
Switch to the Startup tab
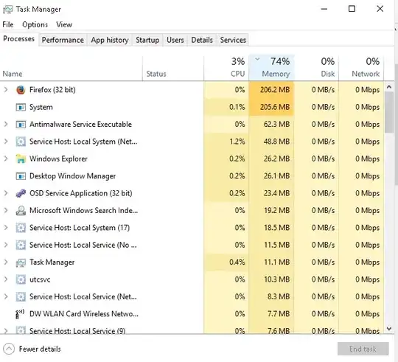click(x=147, y=40)
